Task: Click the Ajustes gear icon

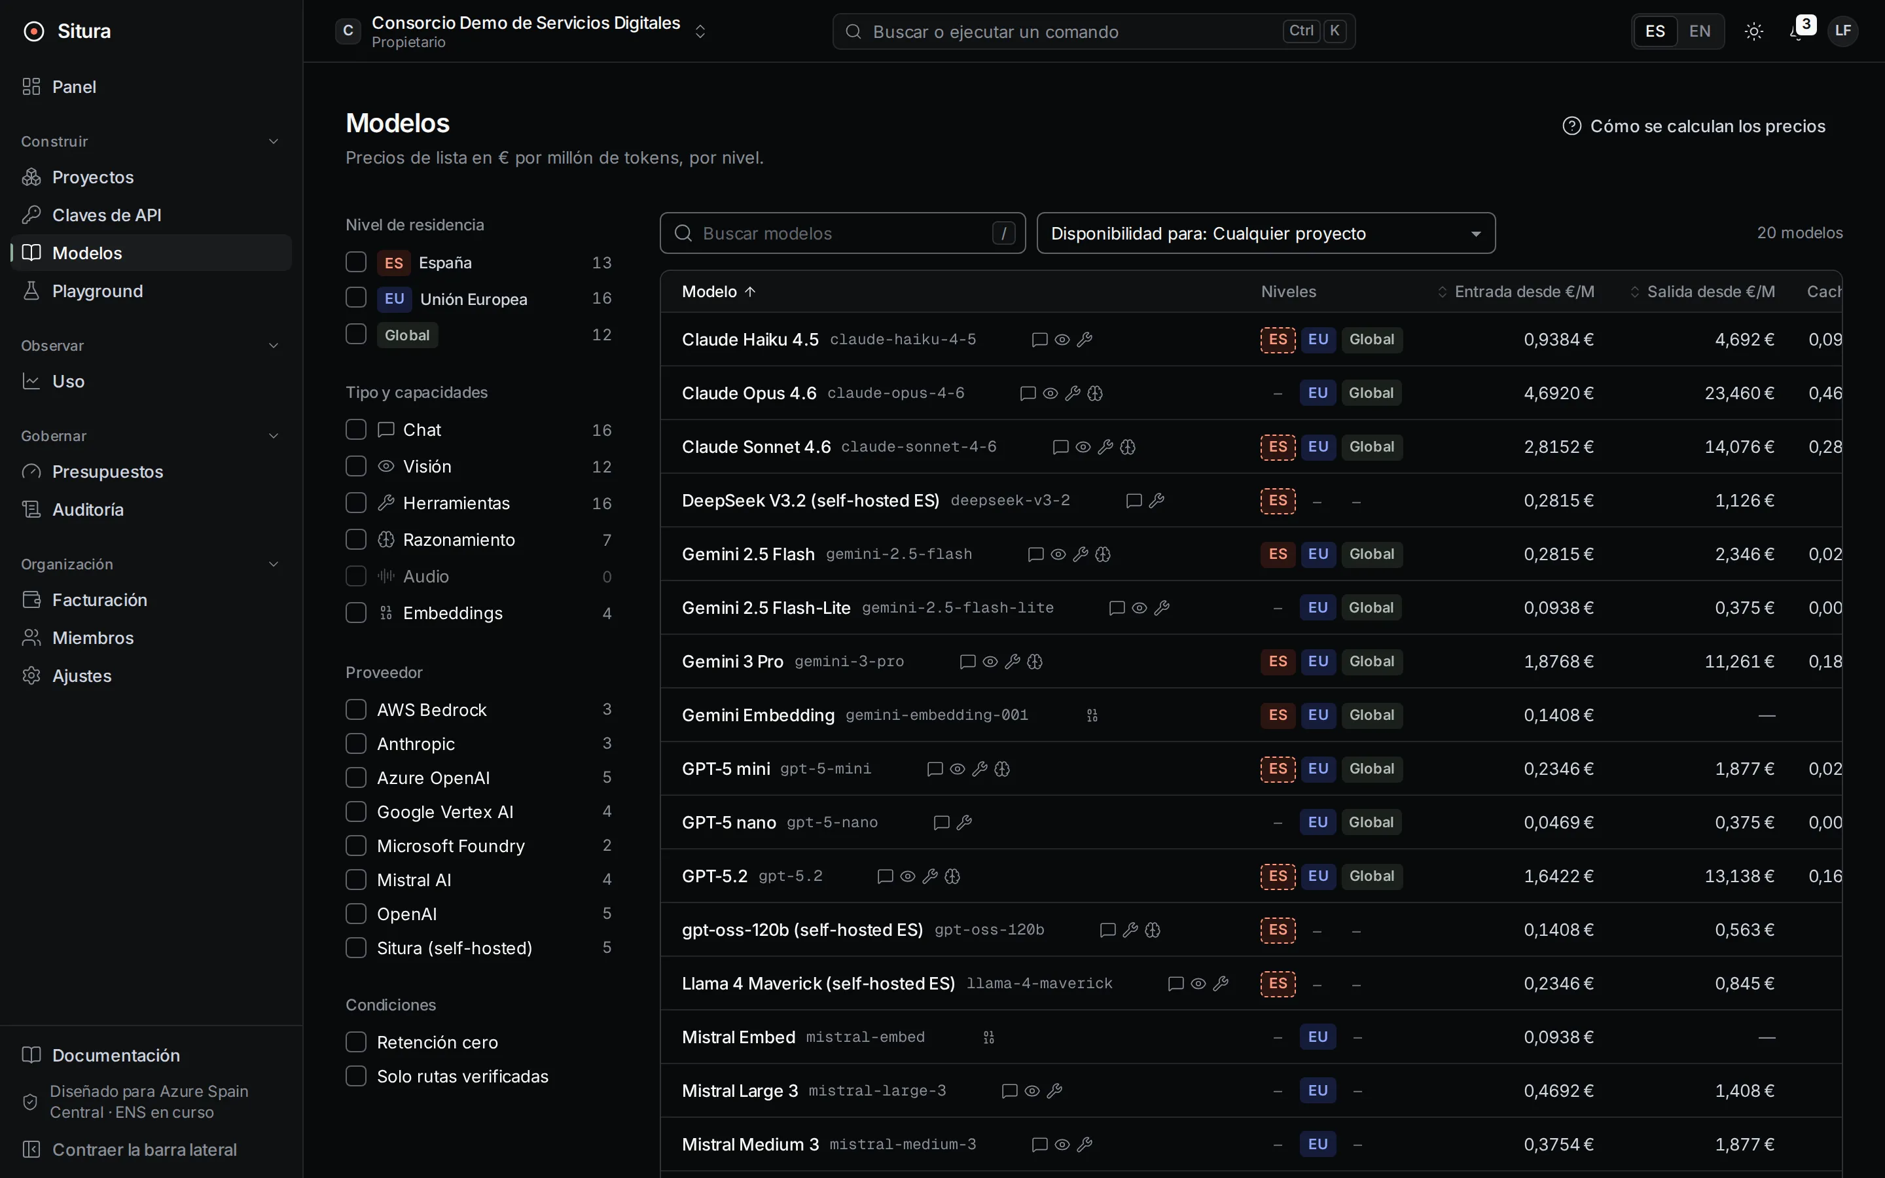Action: pyautogui.click(x=31, y=675)
